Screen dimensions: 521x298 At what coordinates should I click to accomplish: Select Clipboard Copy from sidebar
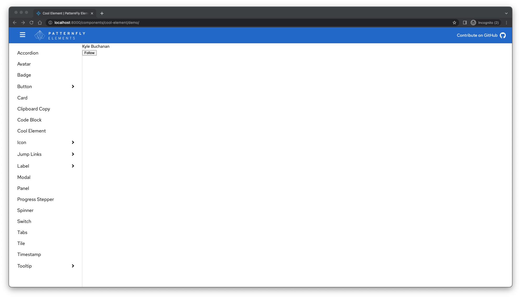click(x=33, y=109)
